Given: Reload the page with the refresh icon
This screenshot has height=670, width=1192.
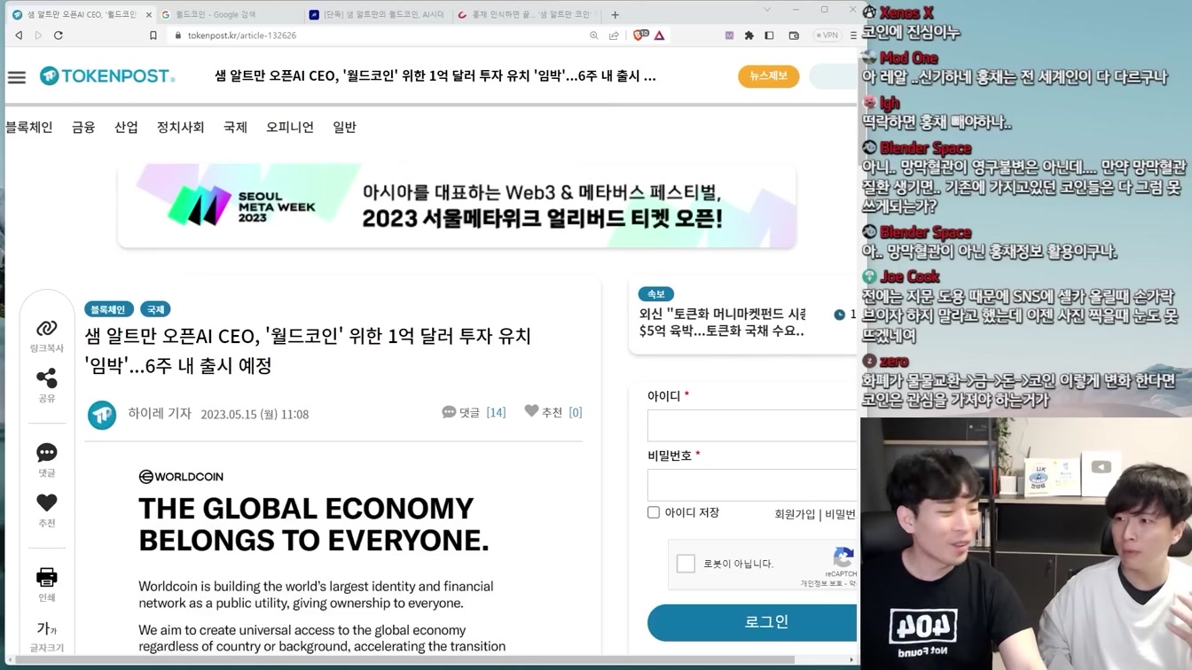Looking at the screenshot, I should tap(59, 35).
